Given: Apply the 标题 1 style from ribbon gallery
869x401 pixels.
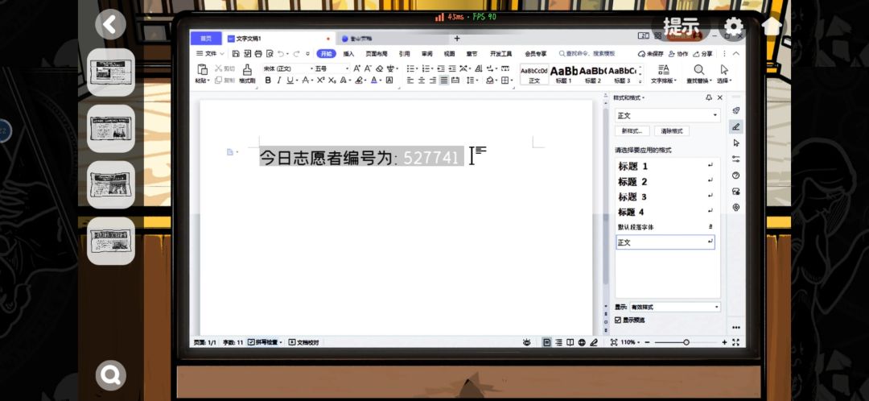Looking at the screenshot, I should [563, 74].
